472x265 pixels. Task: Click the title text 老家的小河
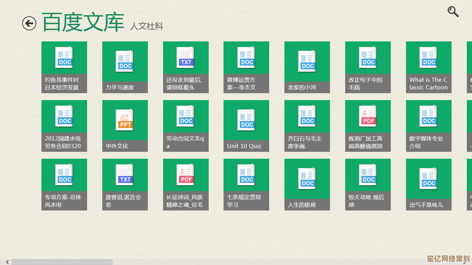pos(302,87)
